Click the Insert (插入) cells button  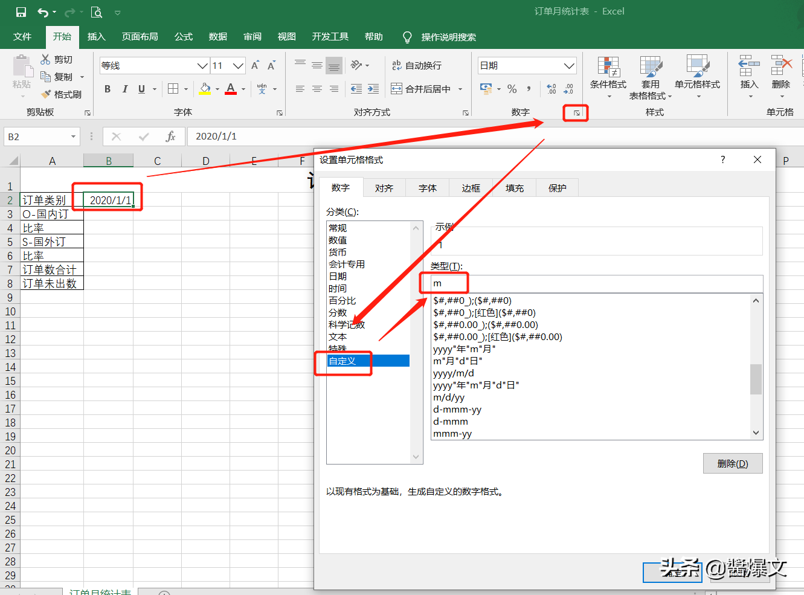(x=749, y=77)
